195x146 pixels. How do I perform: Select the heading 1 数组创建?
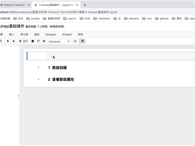tap(57, 68)
